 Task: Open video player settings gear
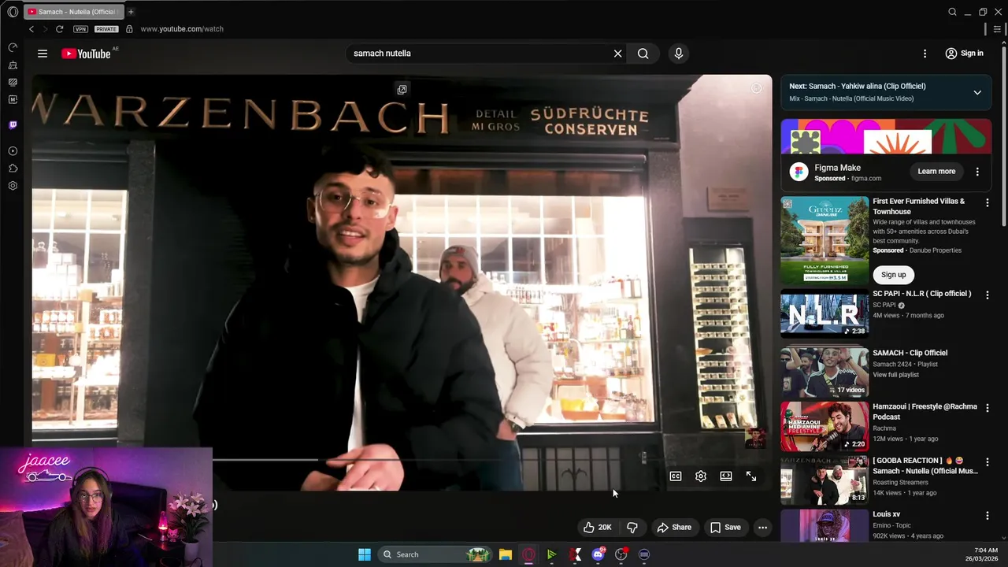click(701, 476)
